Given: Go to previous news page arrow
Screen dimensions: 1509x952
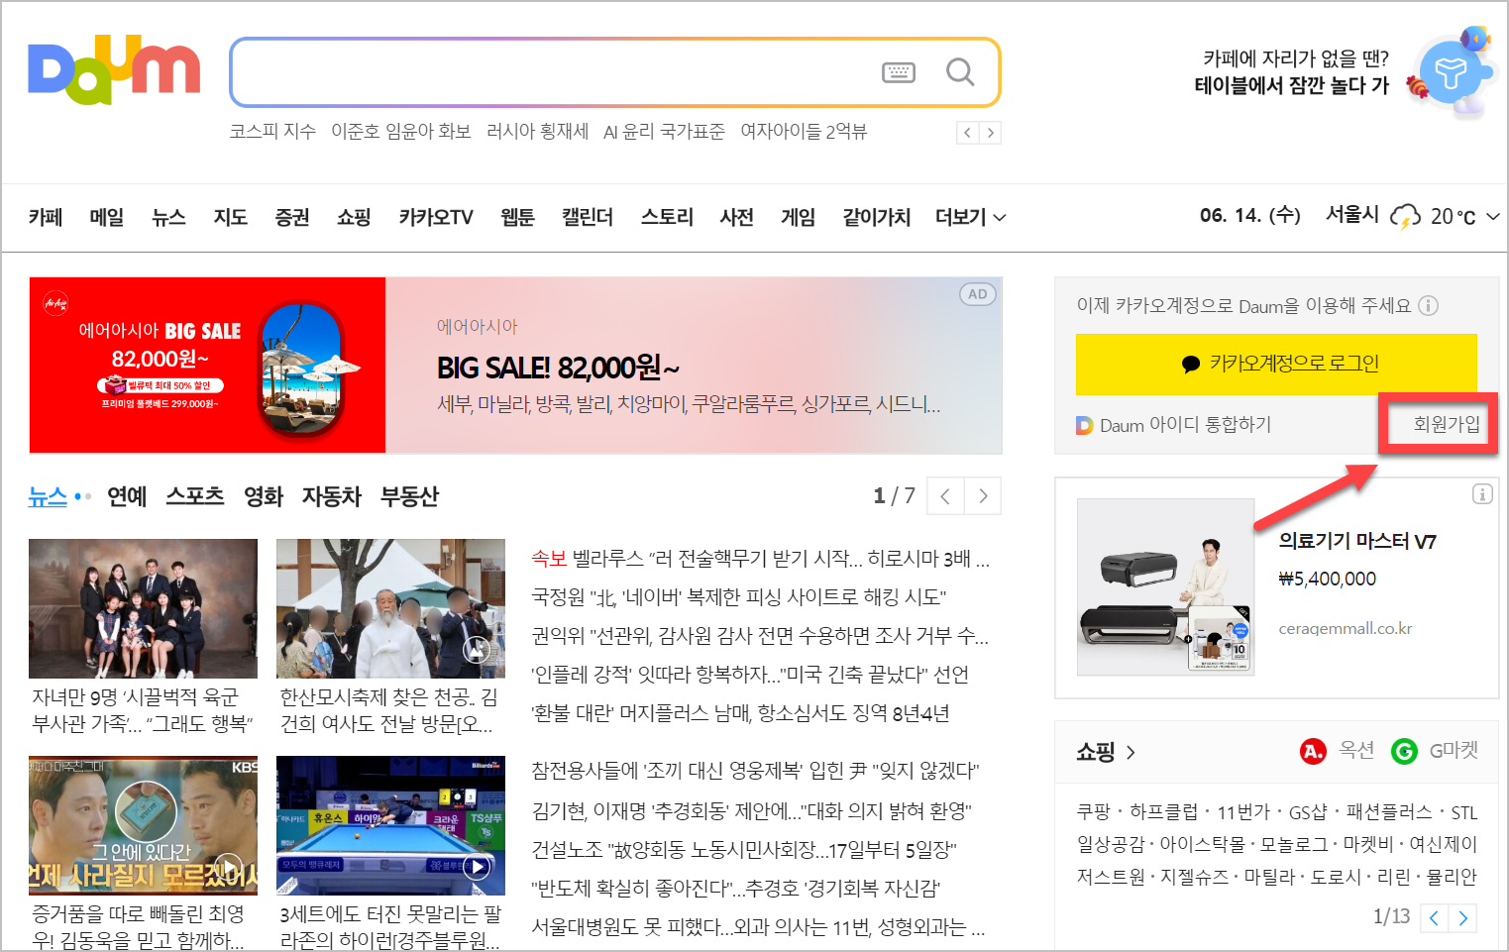Looking at the screenshot, I should (x=945, y=496).
